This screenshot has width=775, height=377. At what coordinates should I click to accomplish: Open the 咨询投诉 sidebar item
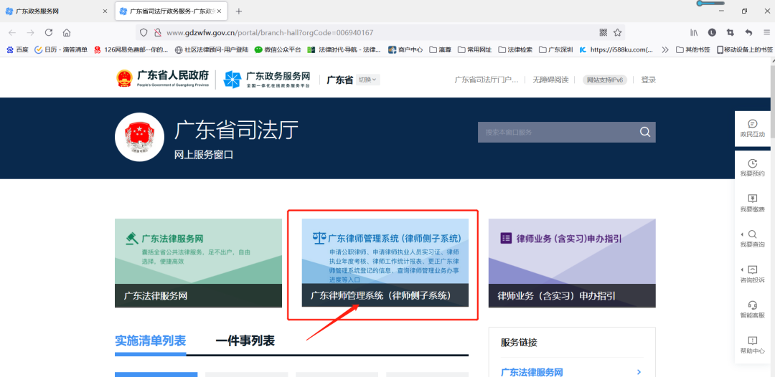[752, 275]
